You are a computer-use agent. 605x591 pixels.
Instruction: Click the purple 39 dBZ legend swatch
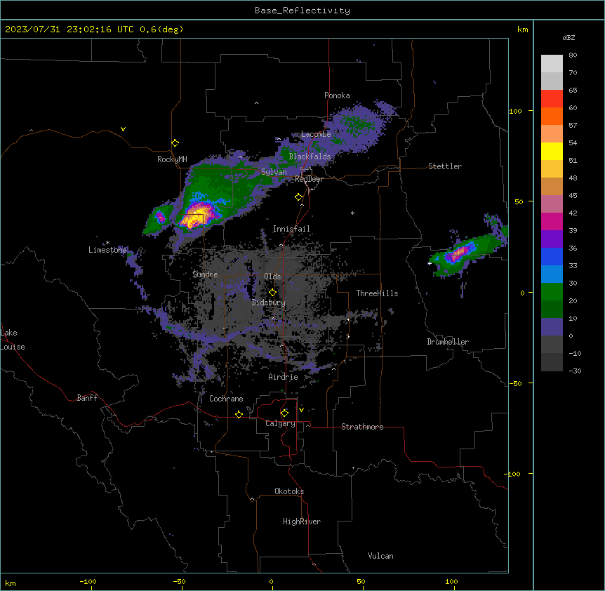point(552,239)
